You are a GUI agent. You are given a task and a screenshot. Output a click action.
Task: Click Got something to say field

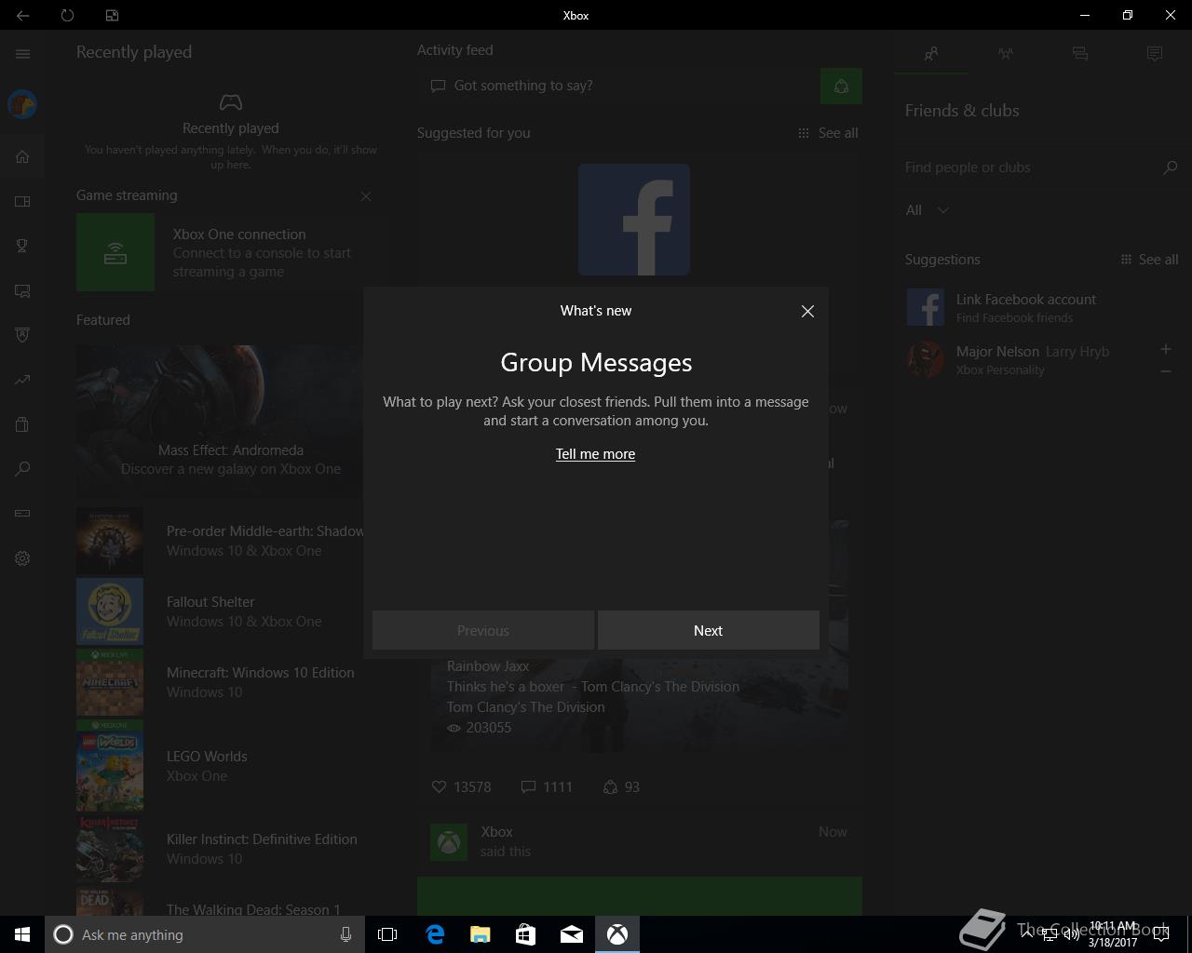tap(616, 86)
